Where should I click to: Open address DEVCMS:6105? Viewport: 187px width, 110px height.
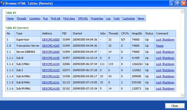51,58
